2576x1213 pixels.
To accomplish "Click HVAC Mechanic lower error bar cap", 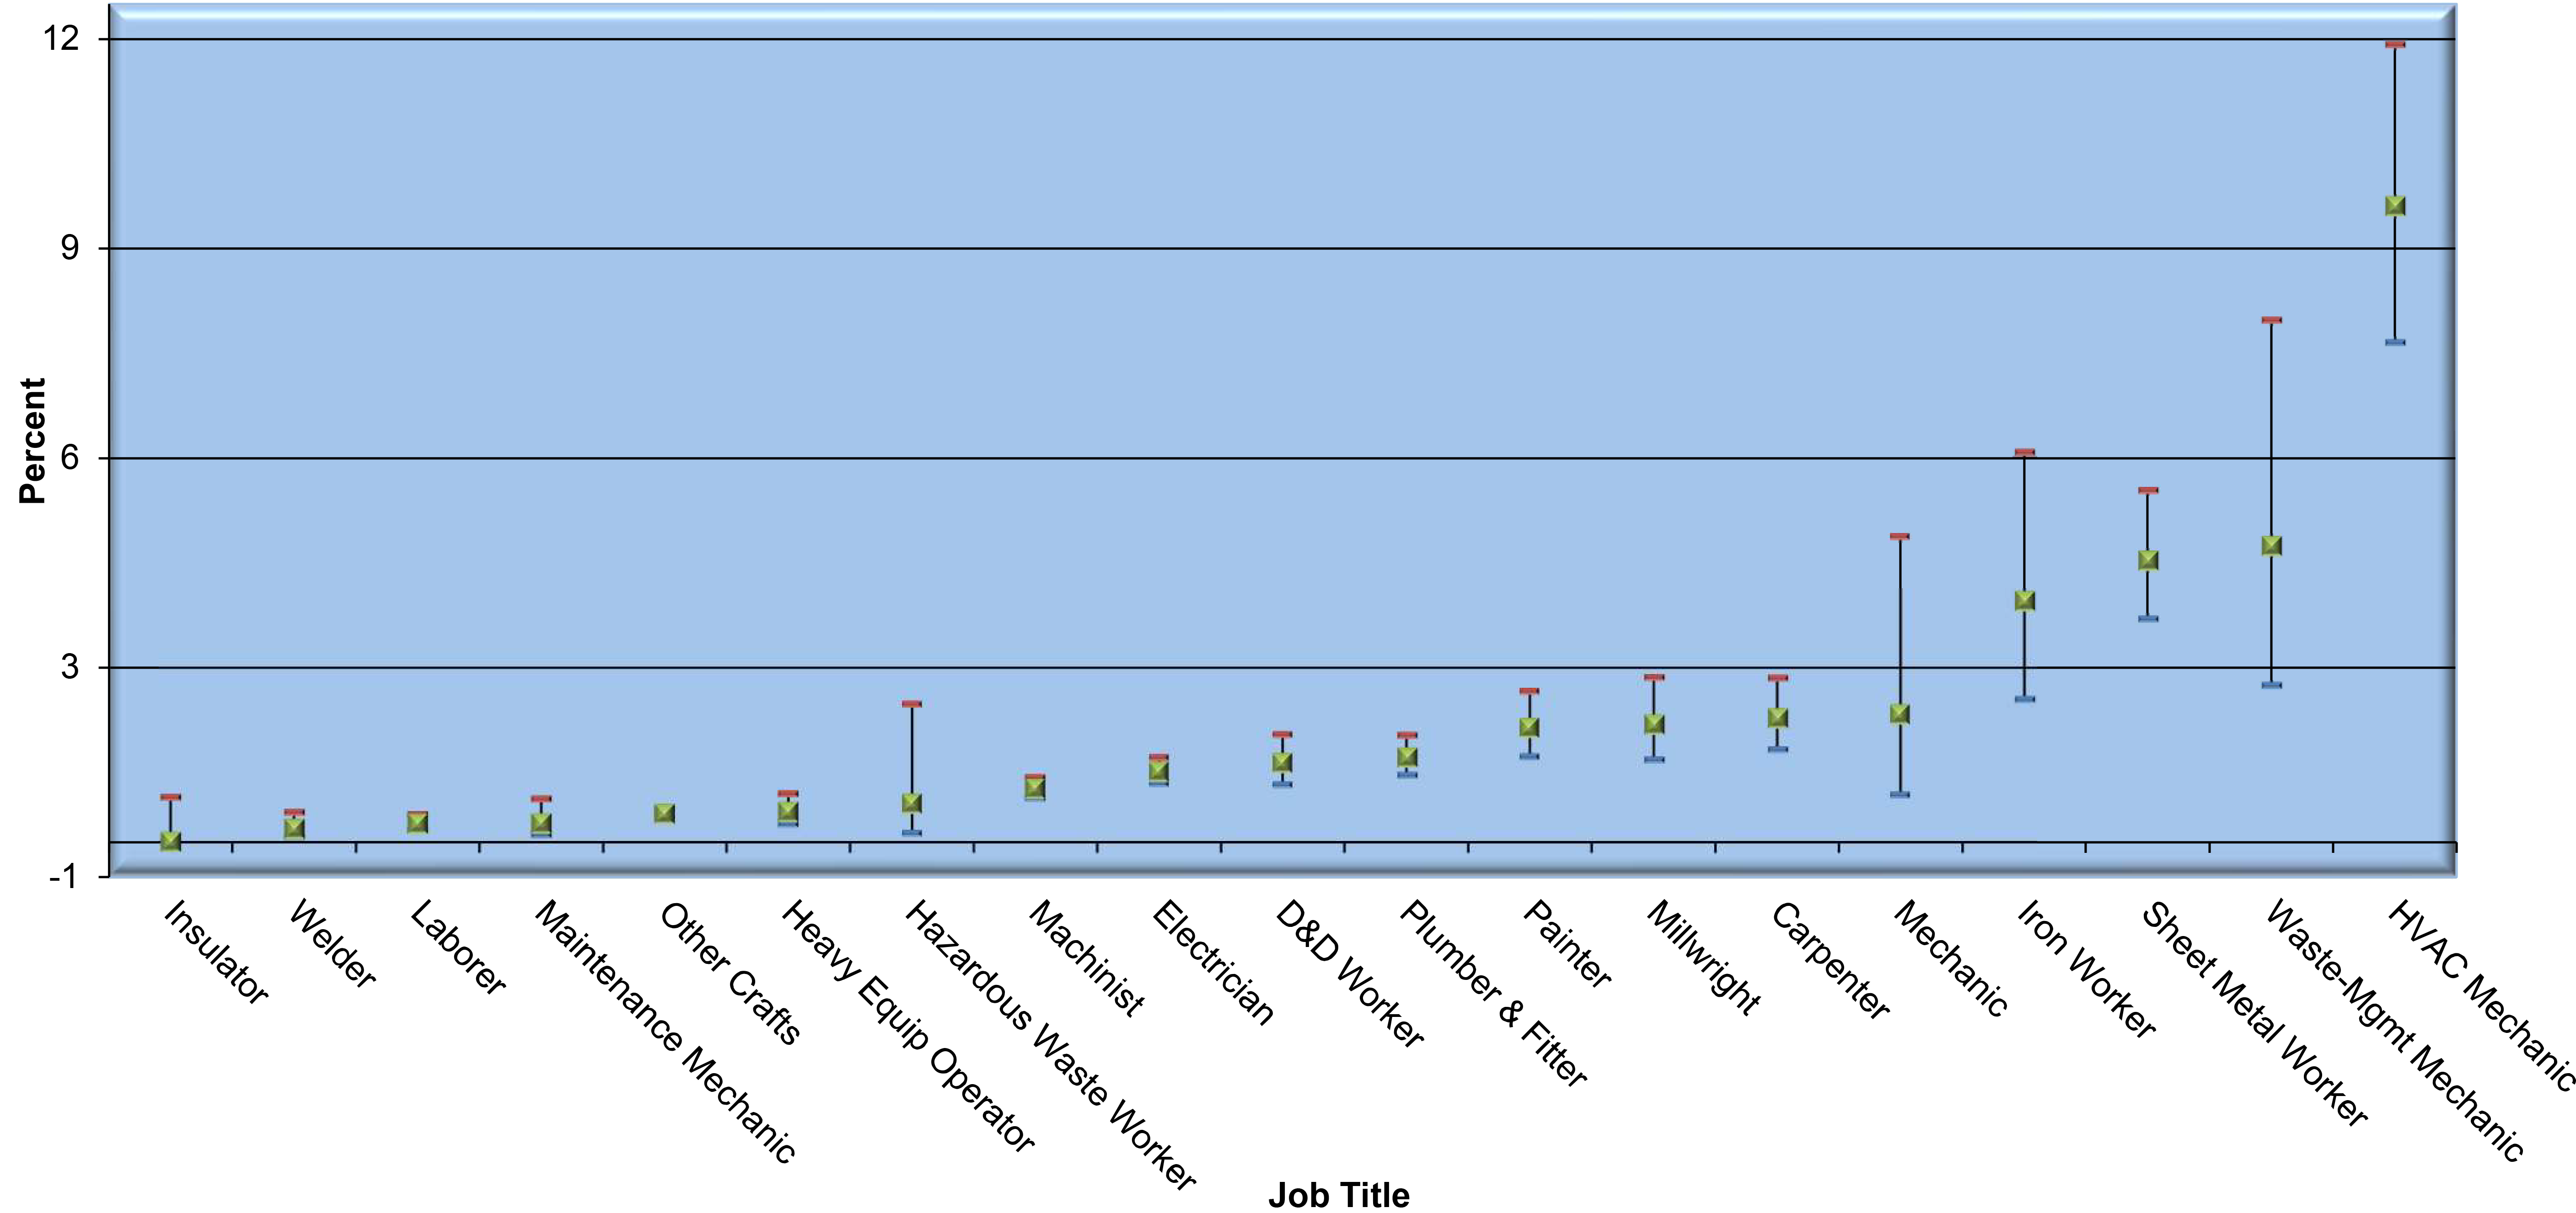I will point(2395,342).
